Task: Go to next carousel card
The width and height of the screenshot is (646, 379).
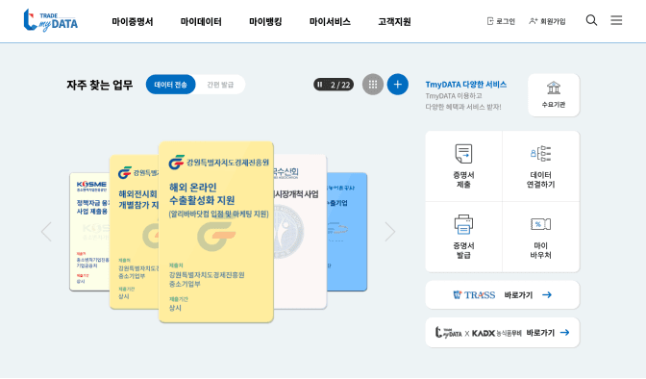Action: click(x=389, y=232)
